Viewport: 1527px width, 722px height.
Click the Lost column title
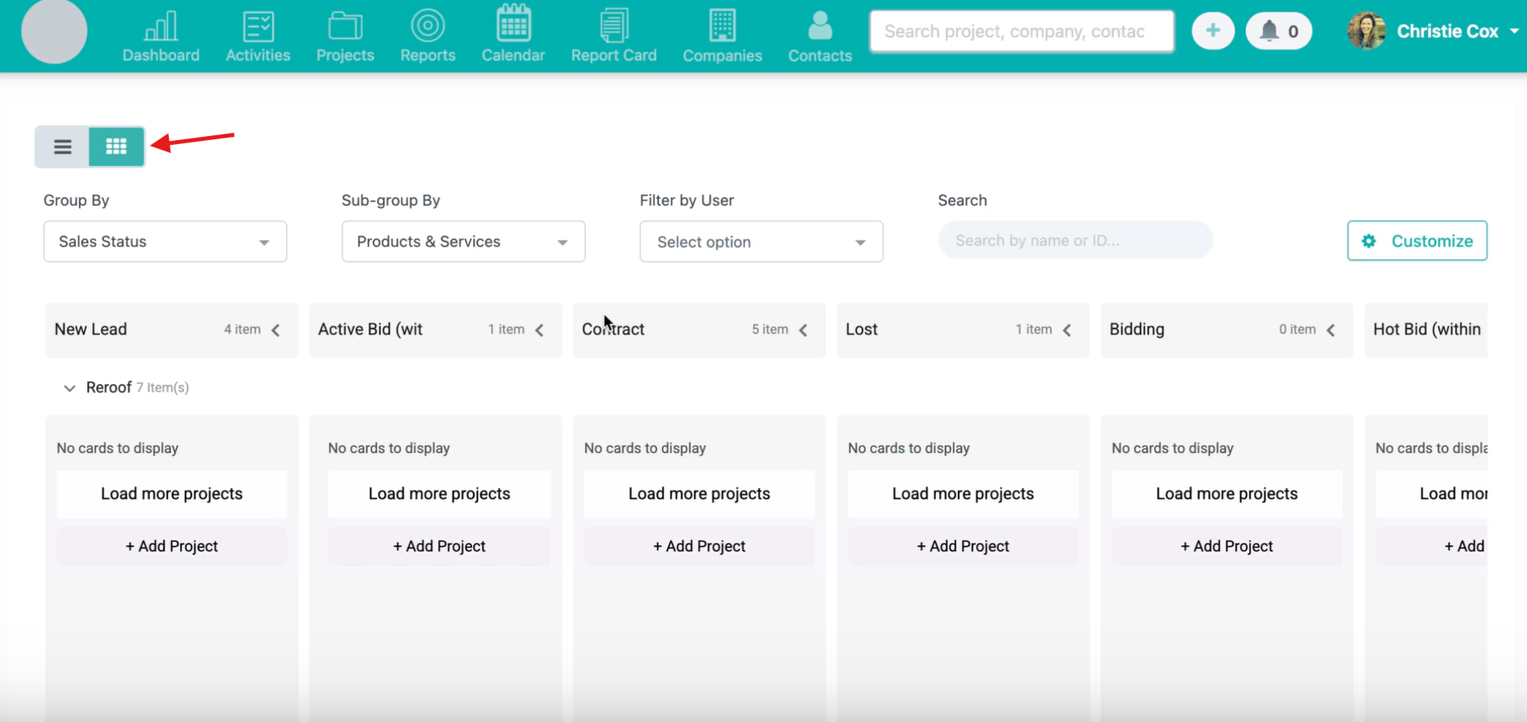[x=862, y=329]
